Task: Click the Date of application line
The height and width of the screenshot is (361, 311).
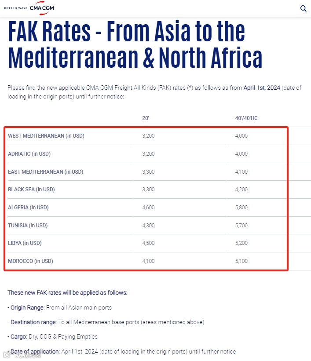Action: point(122,352)
